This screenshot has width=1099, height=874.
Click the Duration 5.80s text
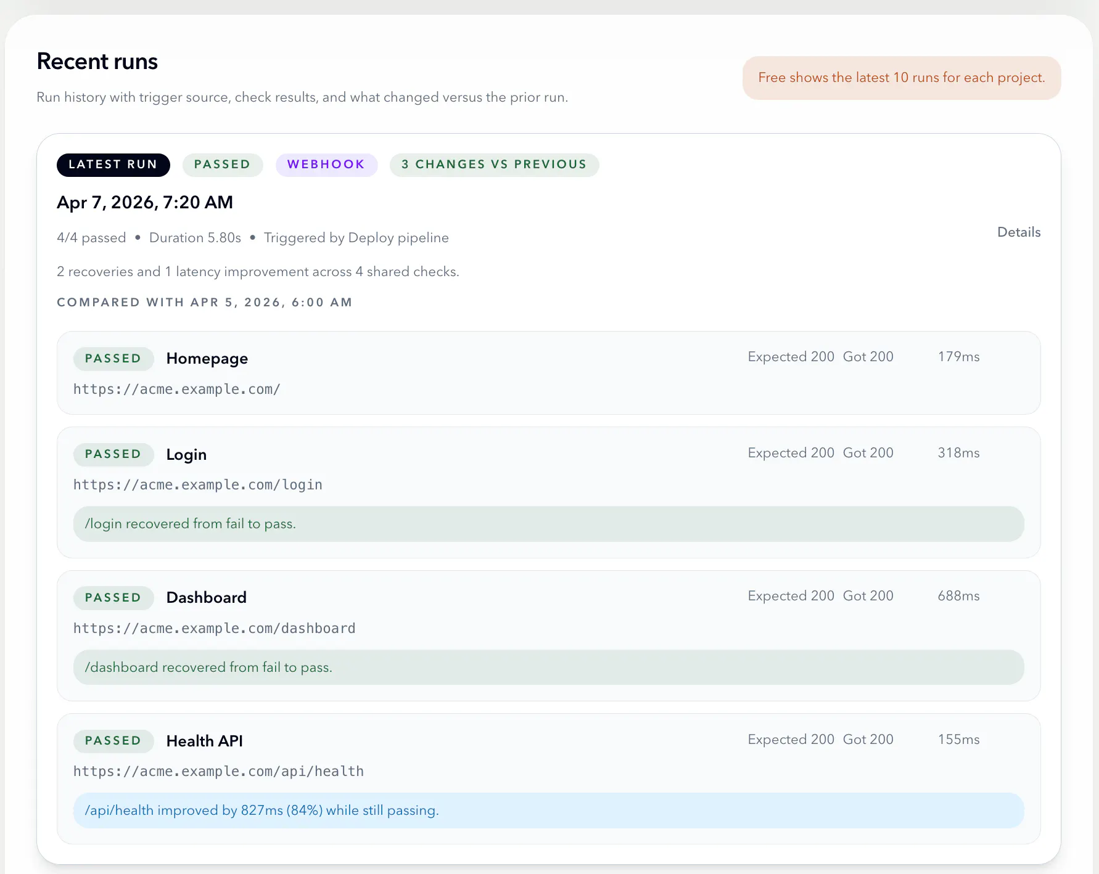[195, 238]
